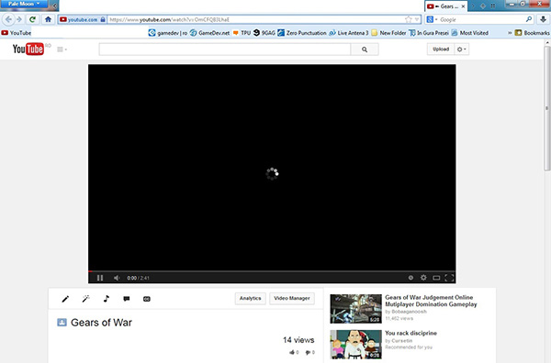Click the Watch Later clock icon
This screenshot has height=363, width=551.
[x=410, y=278]
